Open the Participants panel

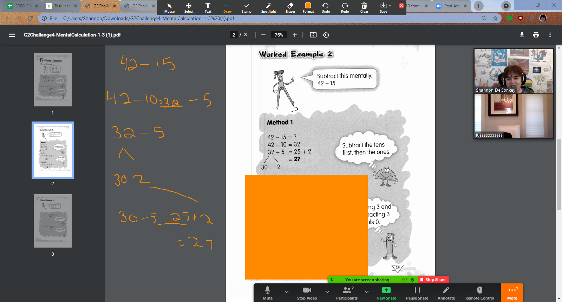click(347, 293)
